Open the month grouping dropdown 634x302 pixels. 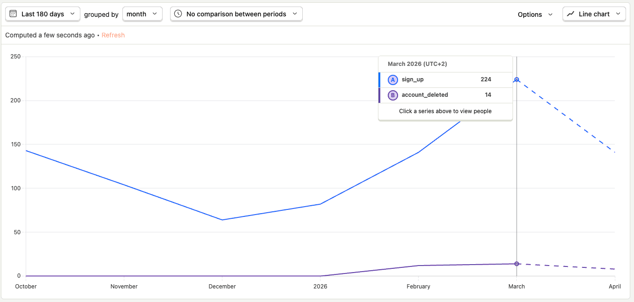(142, 14)
